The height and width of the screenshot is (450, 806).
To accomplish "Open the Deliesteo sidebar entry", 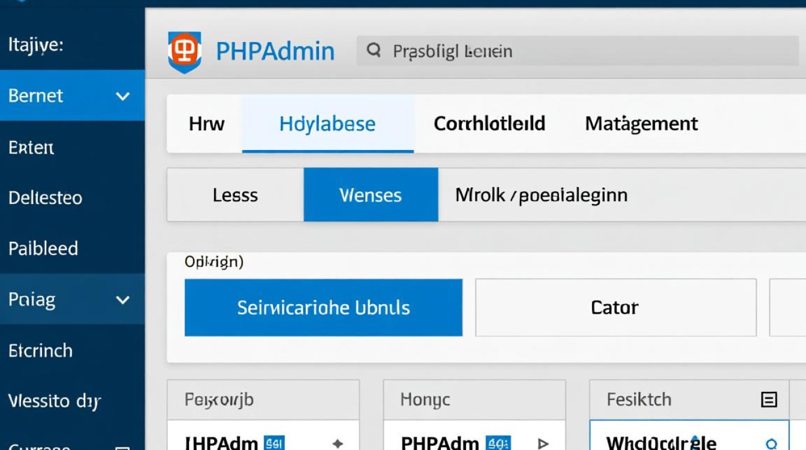I will [45, 197].
